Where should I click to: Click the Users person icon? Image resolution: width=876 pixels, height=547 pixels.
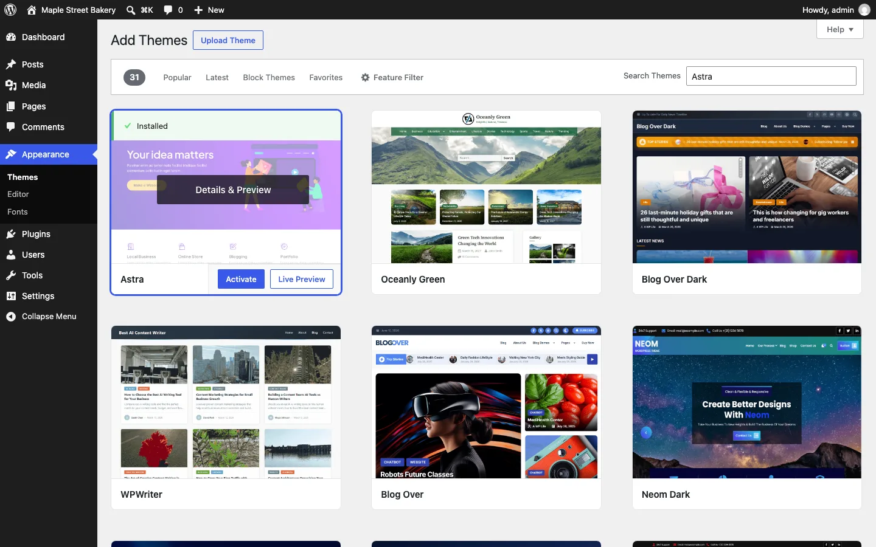click(x=11, y=255)
